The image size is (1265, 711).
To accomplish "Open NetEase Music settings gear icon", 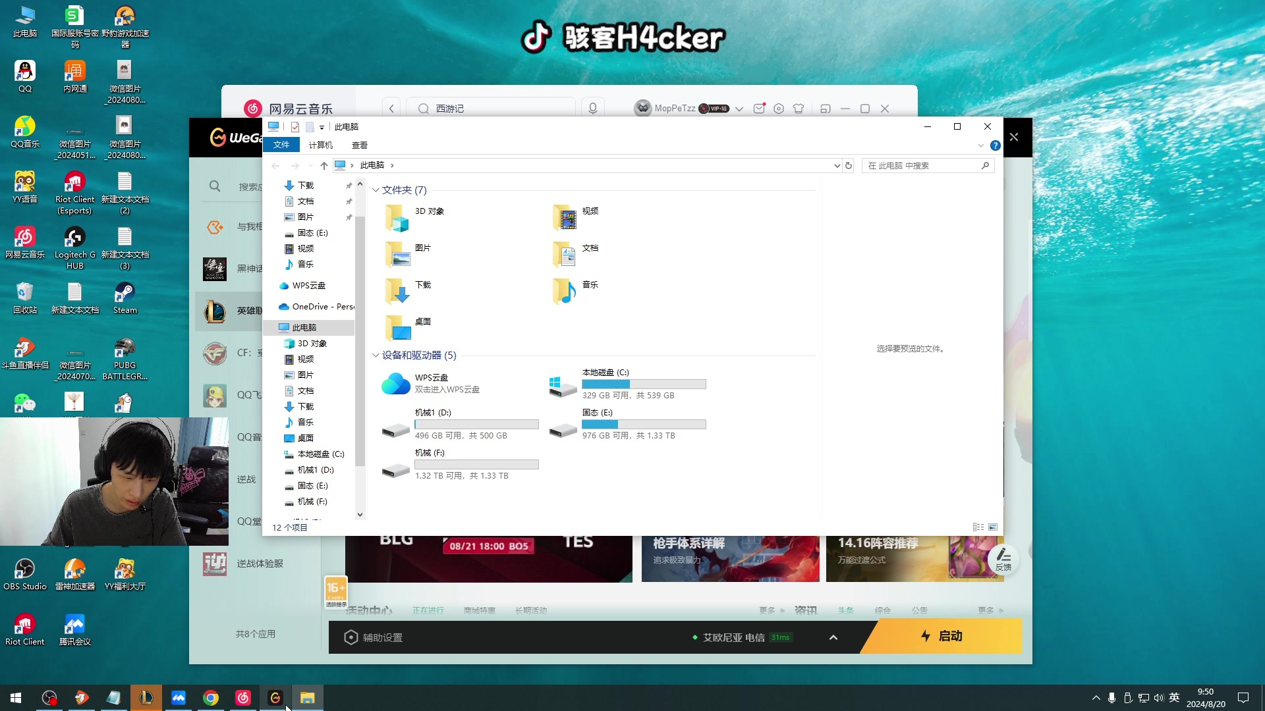I will pos(779,109).
